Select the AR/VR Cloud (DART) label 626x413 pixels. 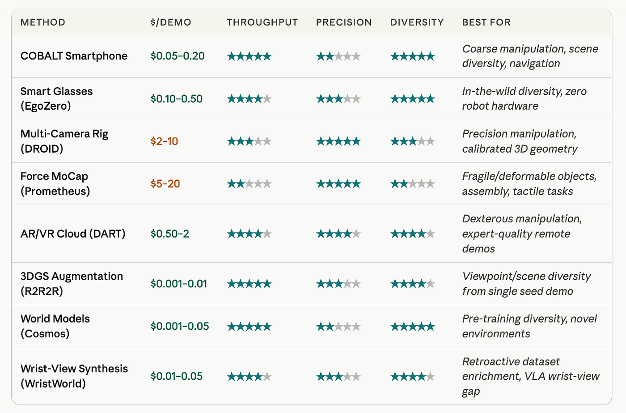(73, 234)
